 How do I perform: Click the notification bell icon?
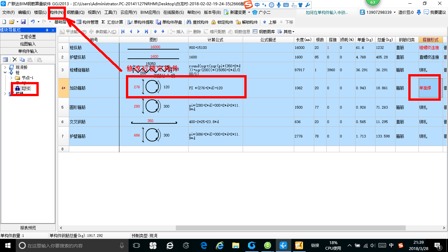click(419, 12)
